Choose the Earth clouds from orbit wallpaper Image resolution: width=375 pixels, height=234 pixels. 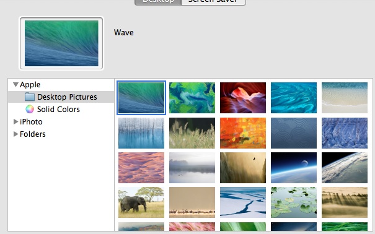point(345,168)
